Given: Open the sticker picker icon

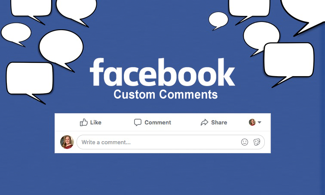Looking at the screenshot, I should [257, 142].
